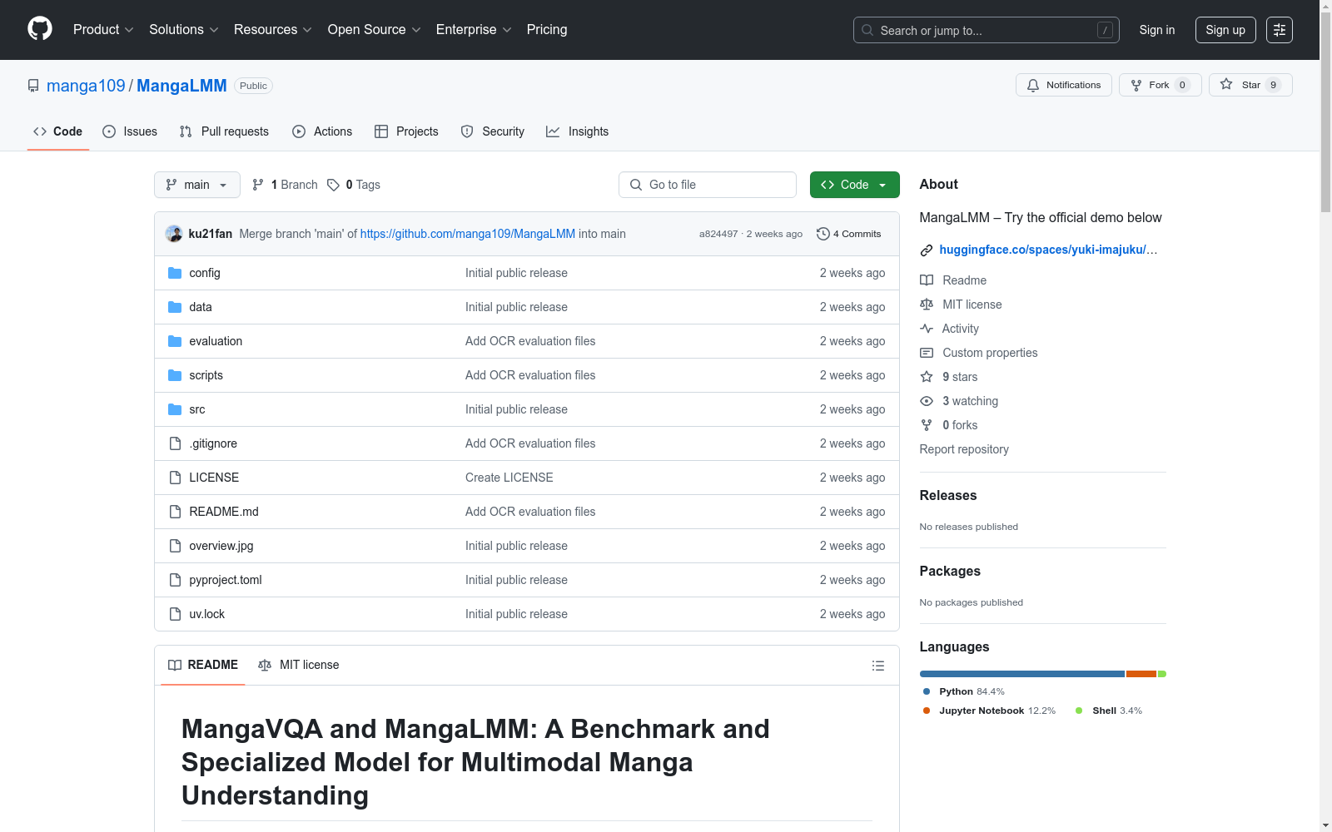1332x832 pixels.
Task: Click the Go to file search box
Action: click(x=708, y=185)
